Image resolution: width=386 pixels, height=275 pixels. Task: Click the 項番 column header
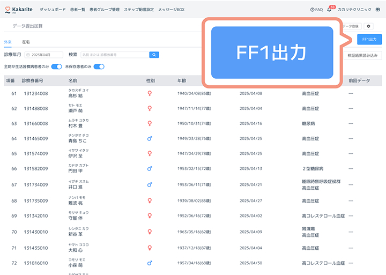10,80
